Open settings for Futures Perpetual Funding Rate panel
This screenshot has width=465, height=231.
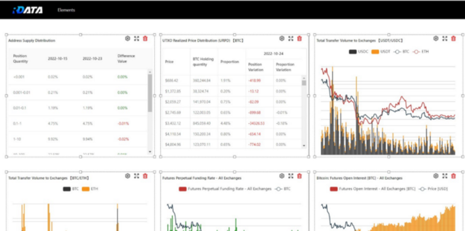coord(282,176)
